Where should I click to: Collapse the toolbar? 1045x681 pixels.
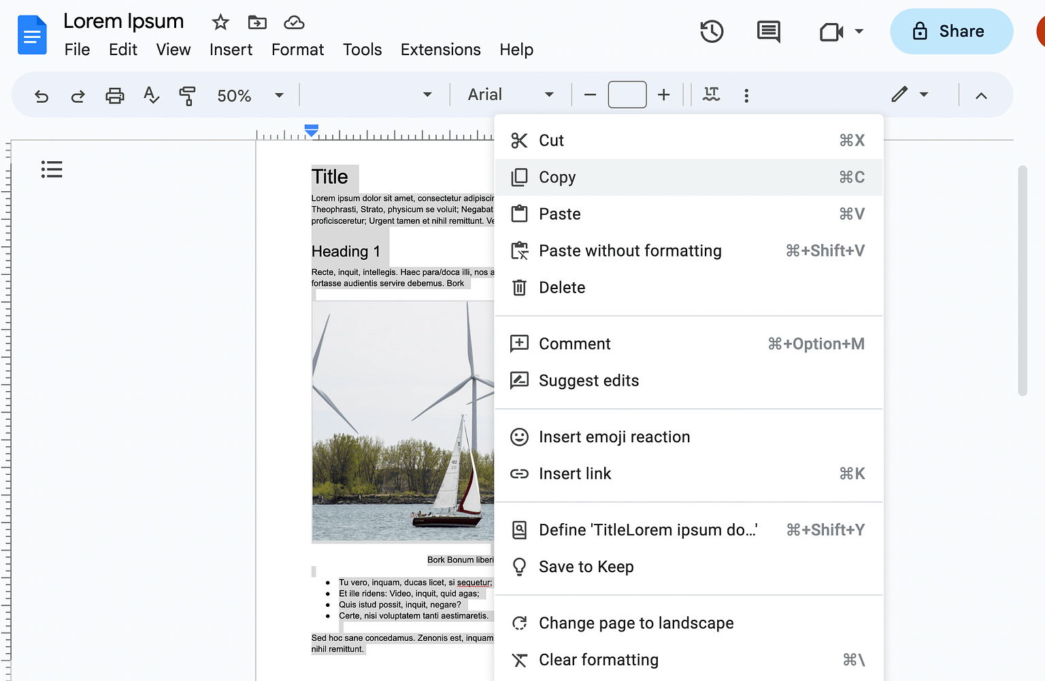(982, 95)
